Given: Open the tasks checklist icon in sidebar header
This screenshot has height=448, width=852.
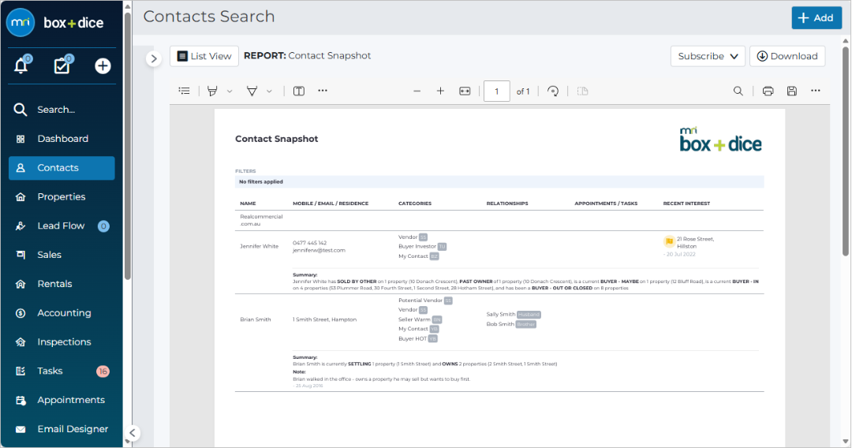Looking at the screenshot, I should click(x=62, y=65).
